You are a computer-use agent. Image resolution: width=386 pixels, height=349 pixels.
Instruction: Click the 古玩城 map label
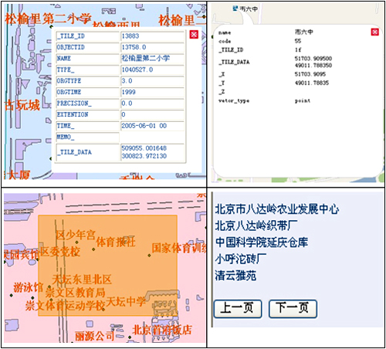[x=22, y=105]
